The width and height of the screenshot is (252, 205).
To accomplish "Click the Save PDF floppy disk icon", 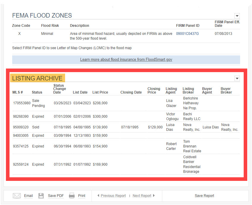I will 41,196.
